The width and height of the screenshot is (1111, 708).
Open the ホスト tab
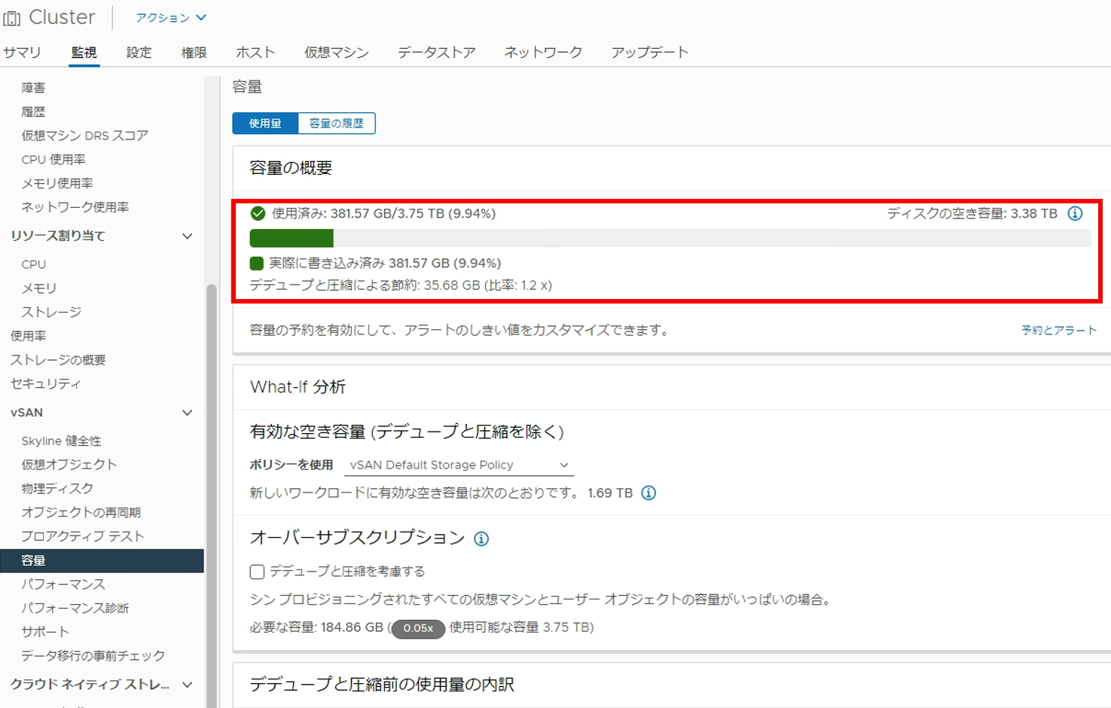click(255, 53)
